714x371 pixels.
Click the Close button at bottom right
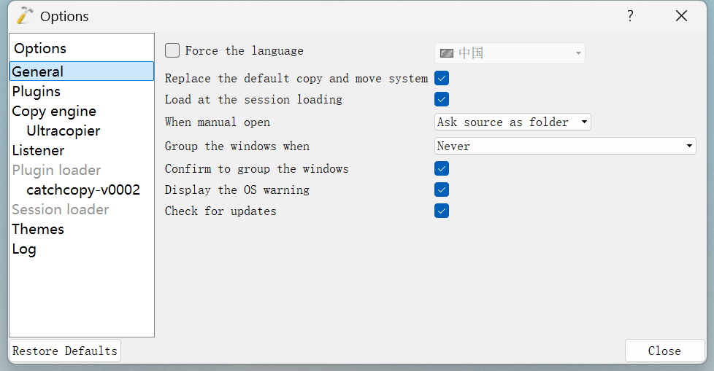[x=664, y=351]
